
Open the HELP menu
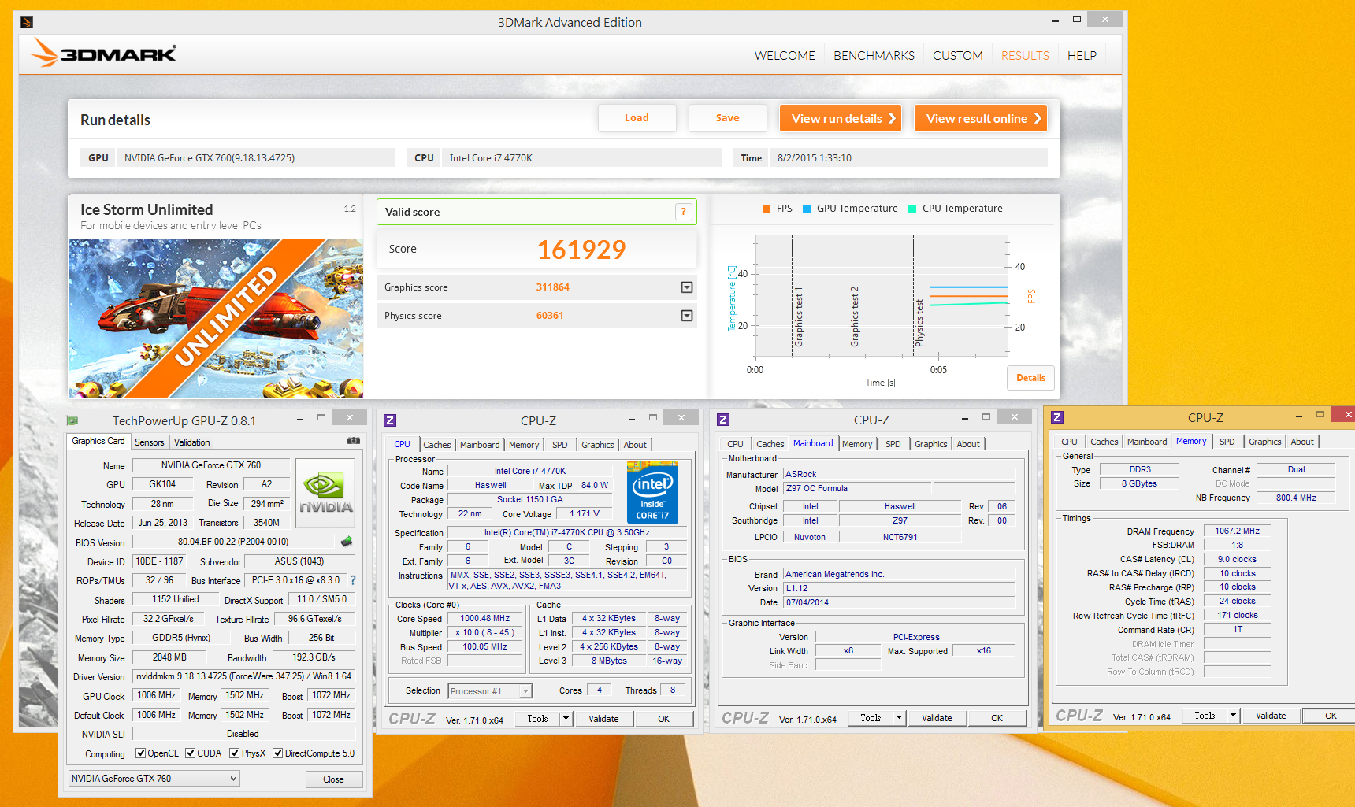(x=1082, y=56)
